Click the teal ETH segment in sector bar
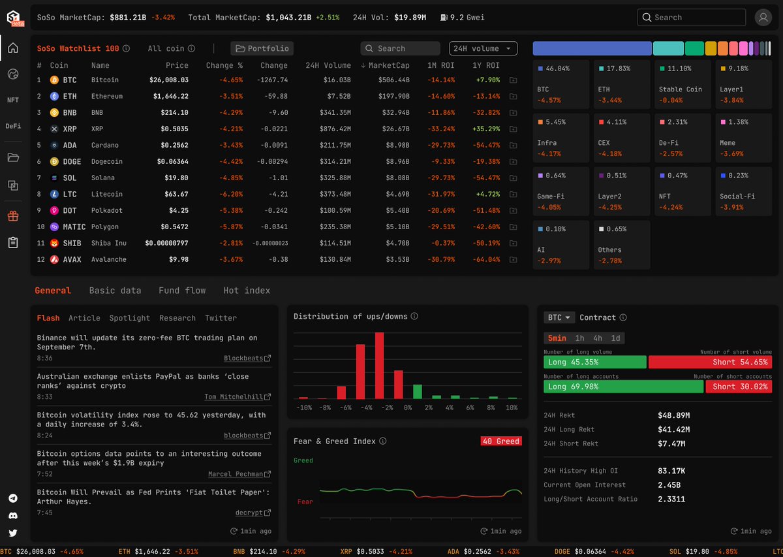This screenshot has height=557, width=783. point(668,48)
